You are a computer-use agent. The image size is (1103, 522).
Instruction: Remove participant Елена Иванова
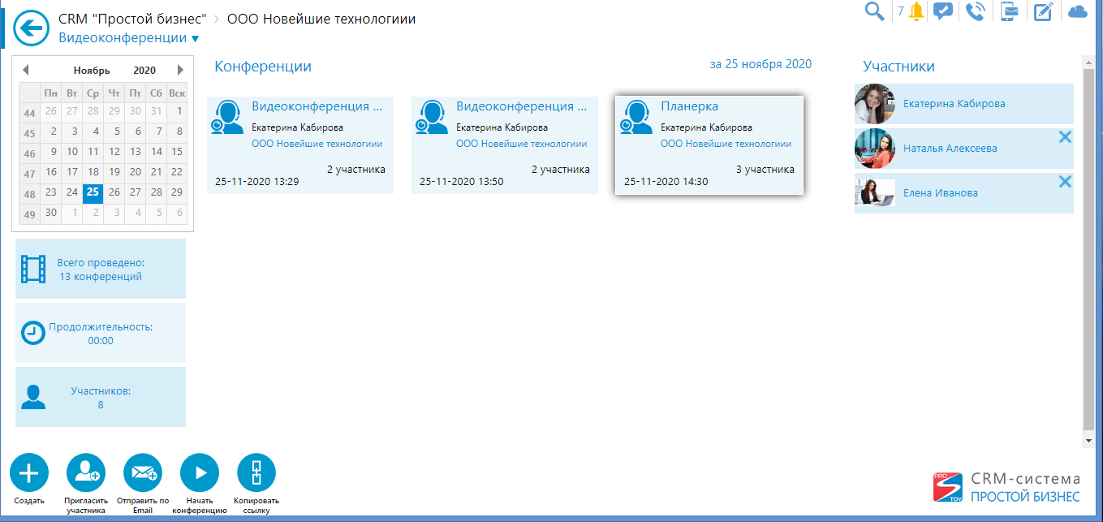[1065, 182]
